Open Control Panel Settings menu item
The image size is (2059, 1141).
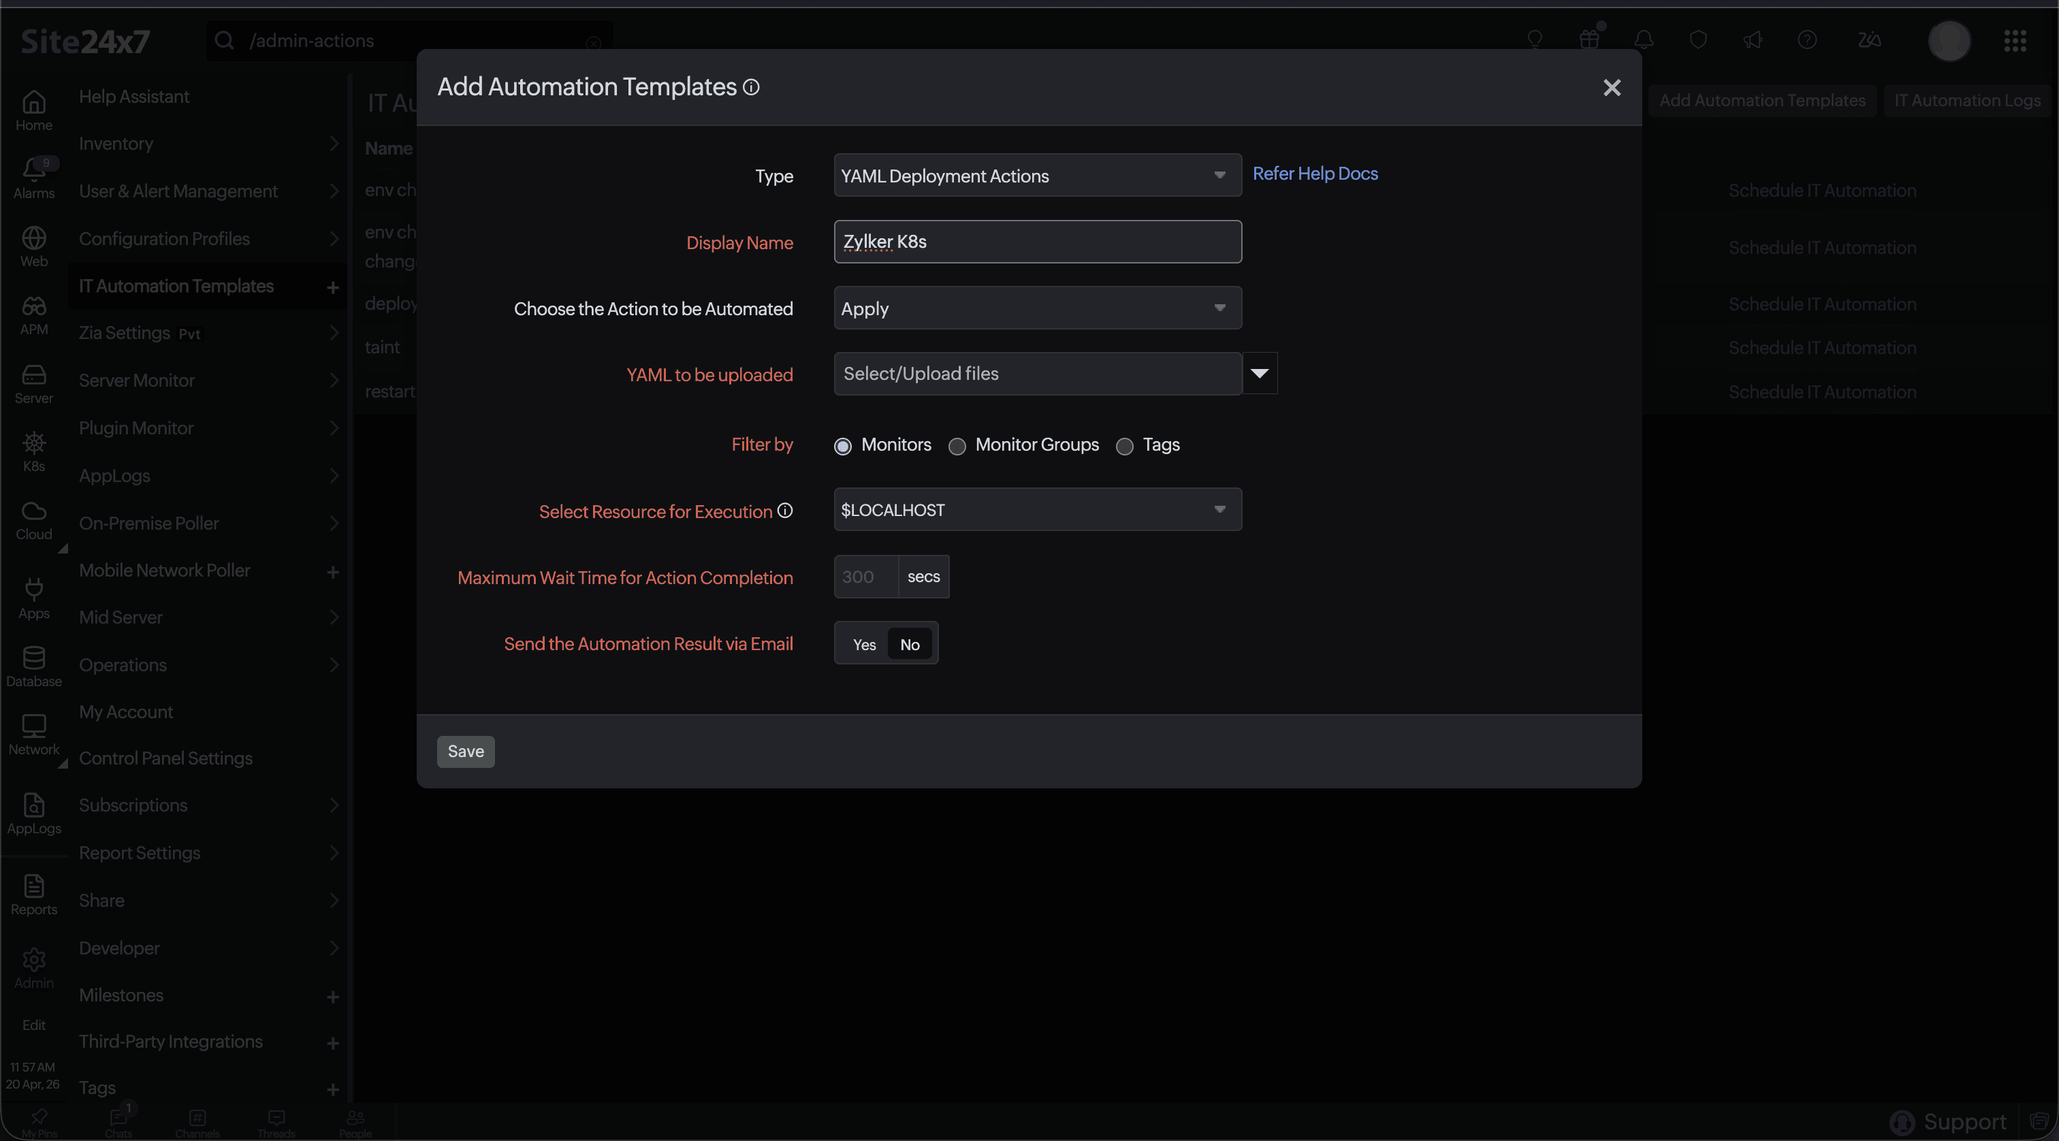(166, 758)
